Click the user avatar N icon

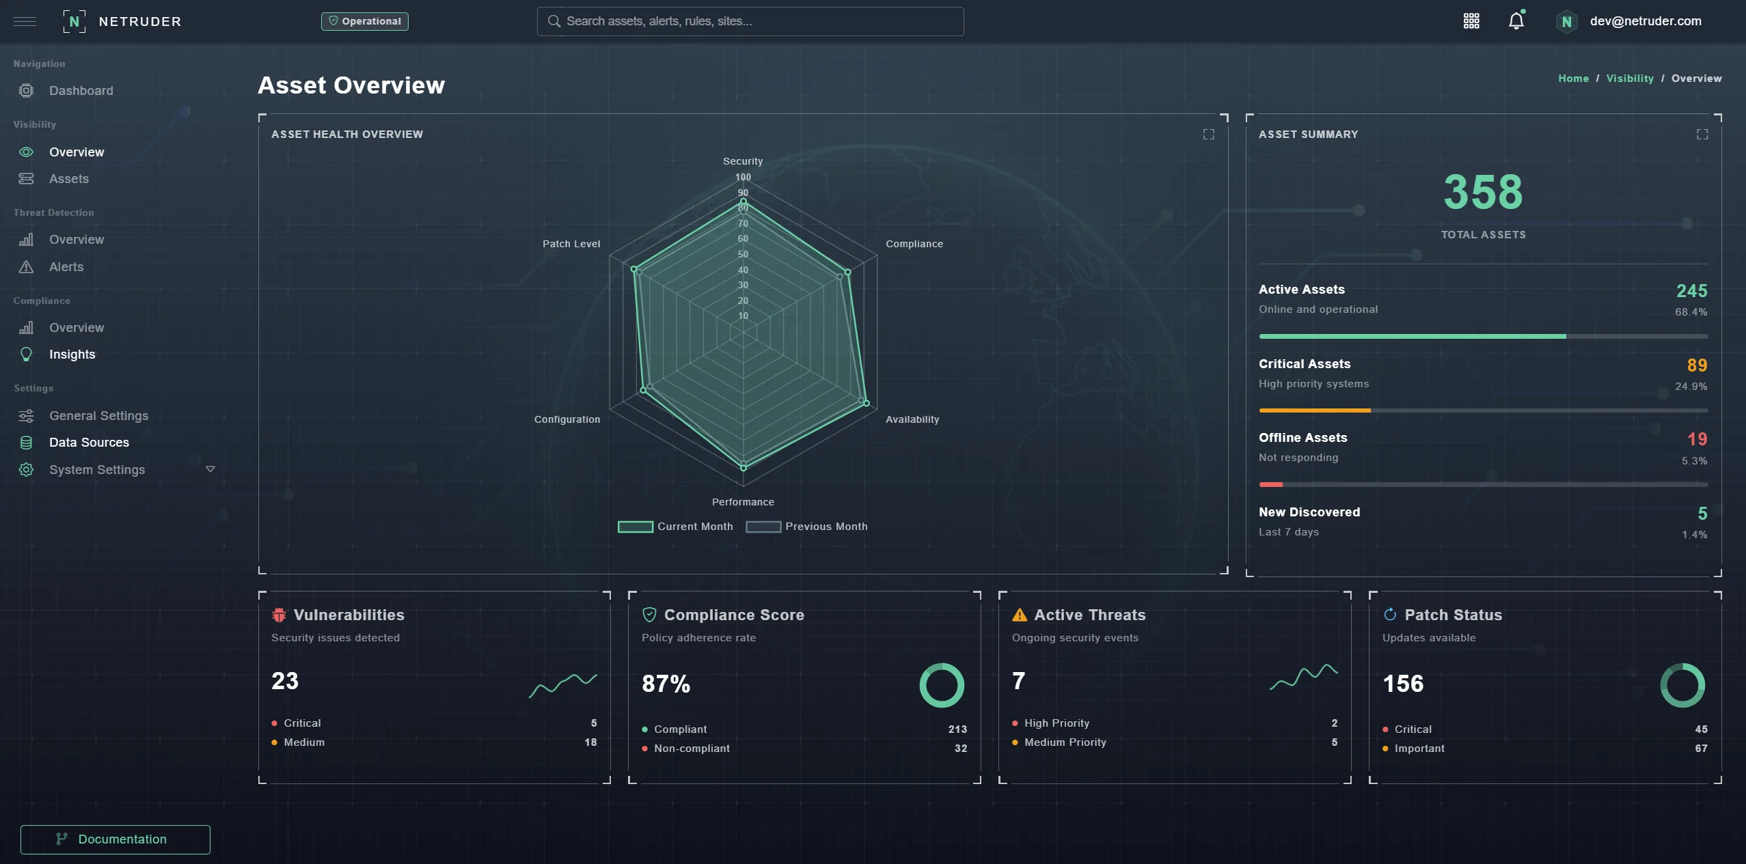tap(1566, 22)
